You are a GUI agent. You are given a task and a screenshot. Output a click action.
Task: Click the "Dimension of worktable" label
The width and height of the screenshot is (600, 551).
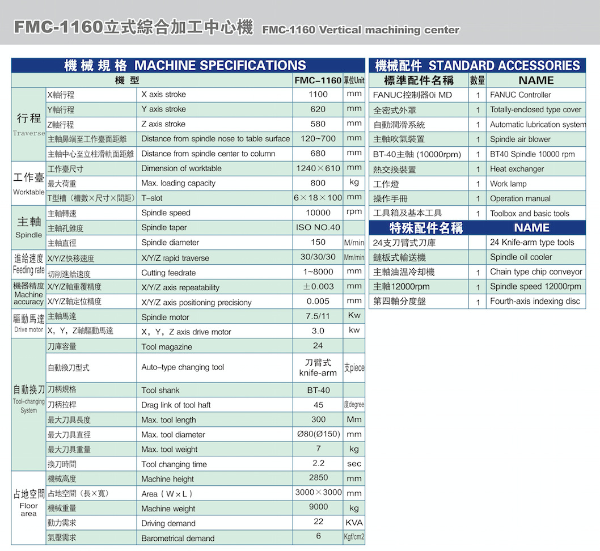pos(181,168)
